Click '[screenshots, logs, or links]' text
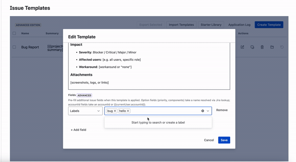The height and width of the screenshot is (162, 296). pos(89,82)
